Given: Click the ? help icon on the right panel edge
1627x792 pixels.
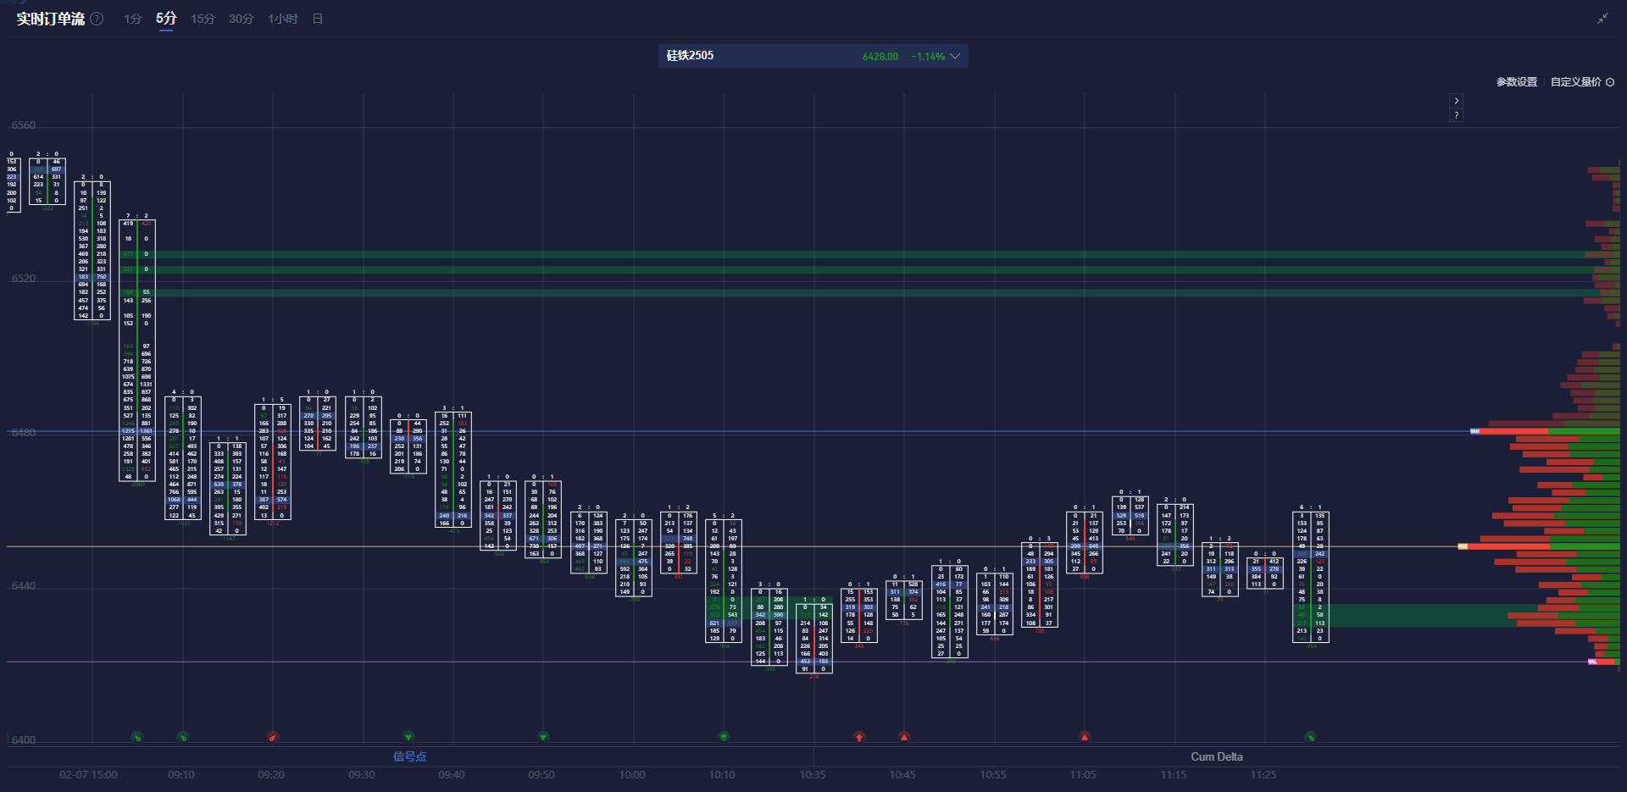Looking at the screenshot, I should tap(1456, 114).
